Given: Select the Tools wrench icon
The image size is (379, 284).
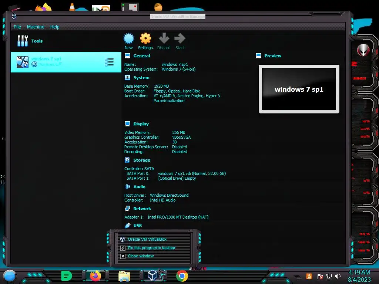Looking at the screenshot, I should (x=23, y=41).
